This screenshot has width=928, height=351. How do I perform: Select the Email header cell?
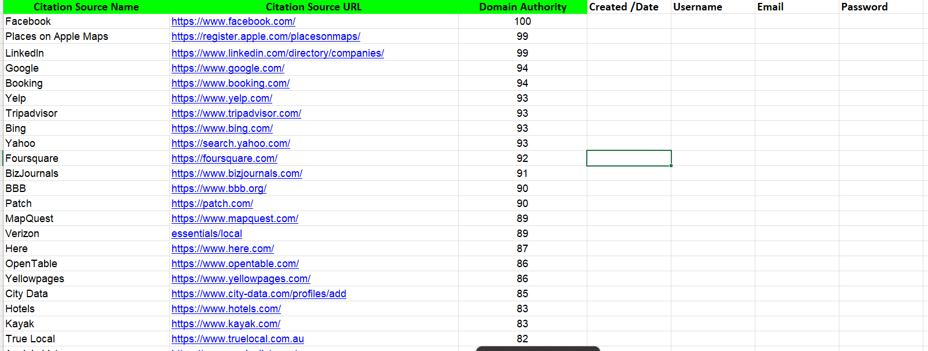point(797,7)
